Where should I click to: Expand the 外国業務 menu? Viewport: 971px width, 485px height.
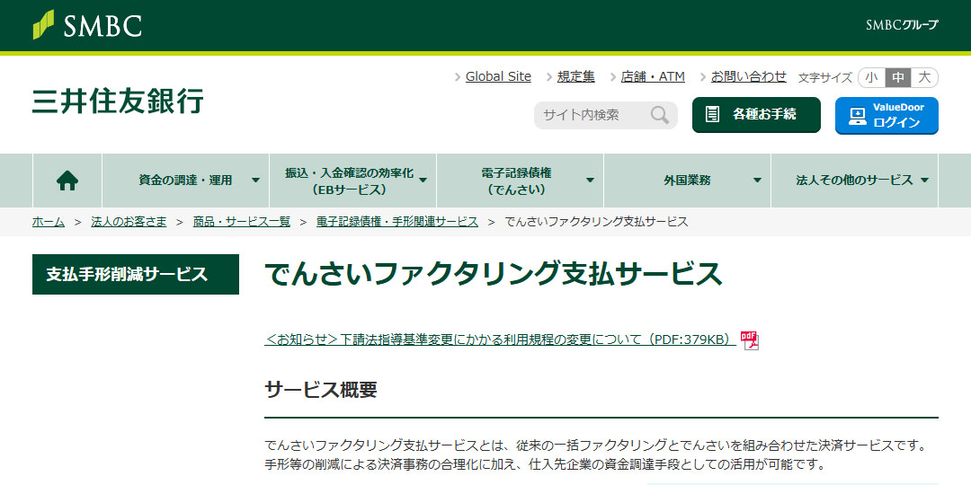pos(688,181)
